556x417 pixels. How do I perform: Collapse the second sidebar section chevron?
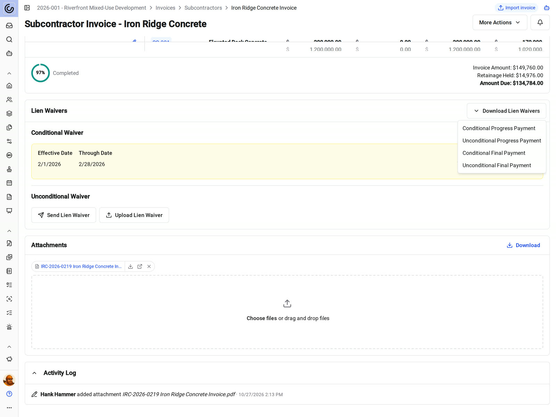[x=9, y=231]
